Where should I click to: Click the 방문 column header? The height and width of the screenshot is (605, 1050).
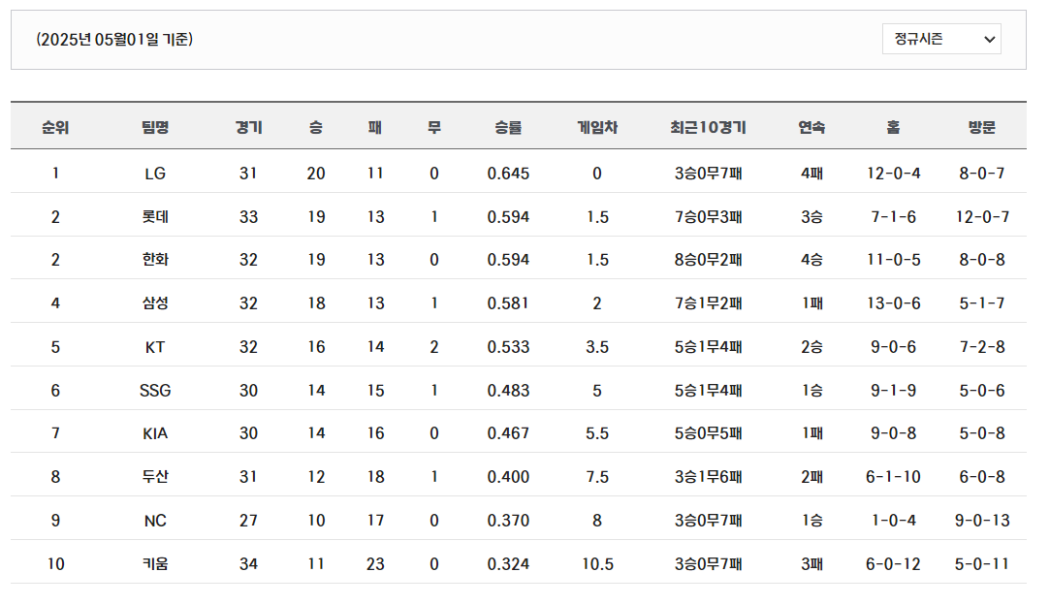pos(982,127)
